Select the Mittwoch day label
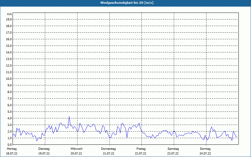Viewport: 251px width, 157px height. [x=77, y=149]
